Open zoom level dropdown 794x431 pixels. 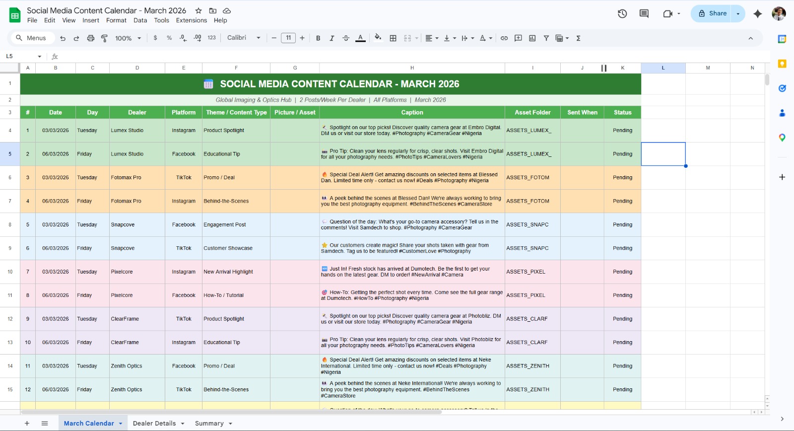pyautogui.click(x=129, y=38)
